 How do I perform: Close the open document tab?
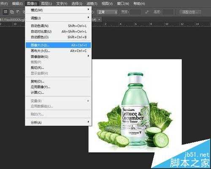coord(99,19)
